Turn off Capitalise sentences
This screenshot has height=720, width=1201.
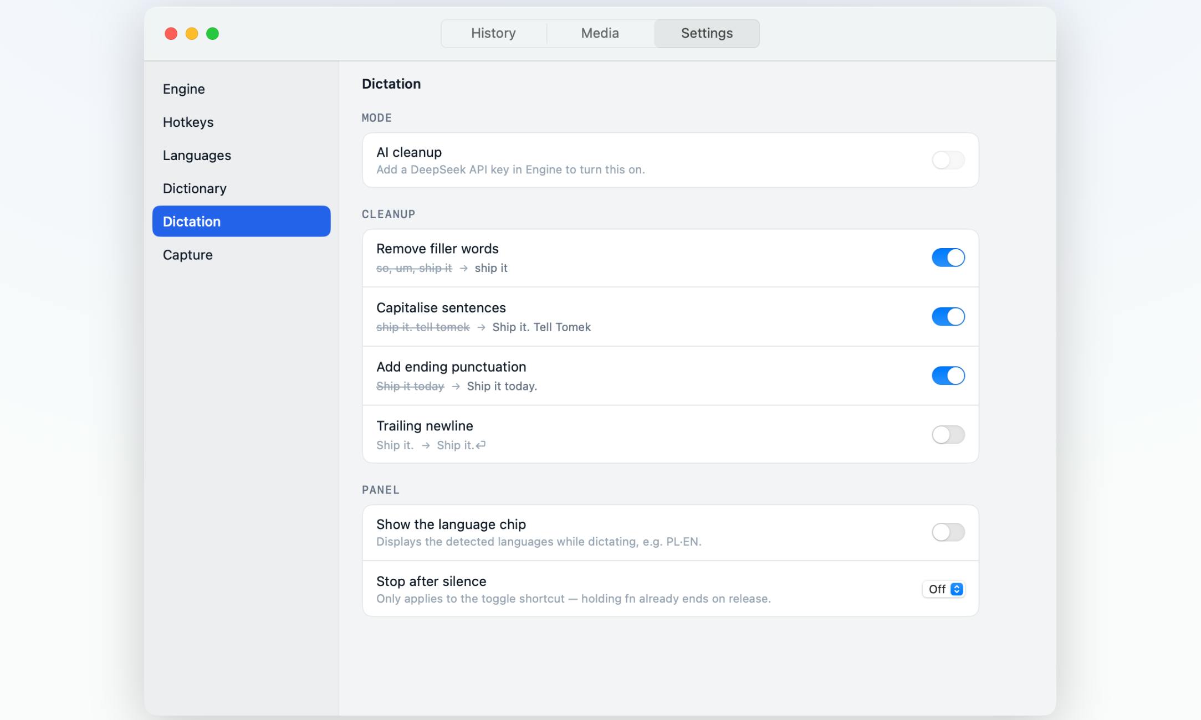pos(948,317)
